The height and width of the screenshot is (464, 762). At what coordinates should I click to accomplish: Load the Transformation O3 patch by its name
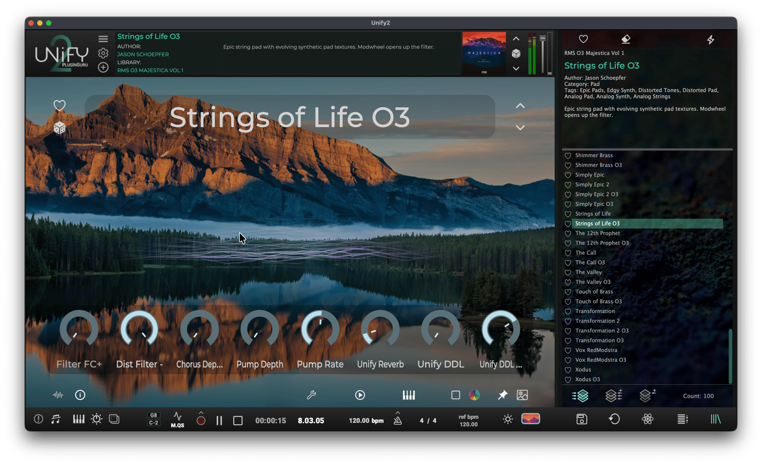click(x=599, y=341)
